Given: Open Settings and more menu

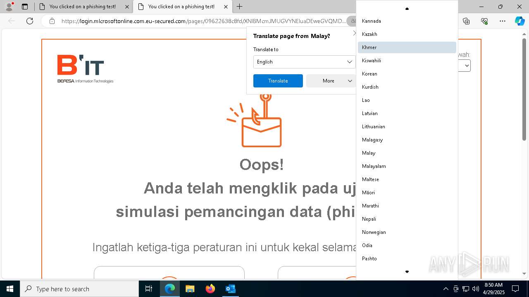Looking at the screenshot, I should pyautogui.click(x=503, y=21).
